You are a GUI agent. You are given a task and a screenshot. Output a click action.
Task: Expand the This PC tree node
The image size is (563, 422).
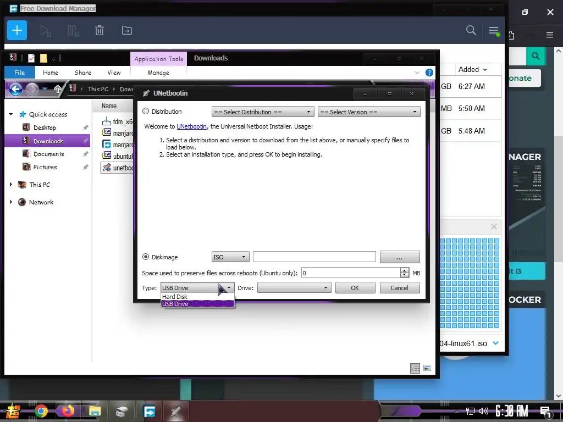pos(11,185)
